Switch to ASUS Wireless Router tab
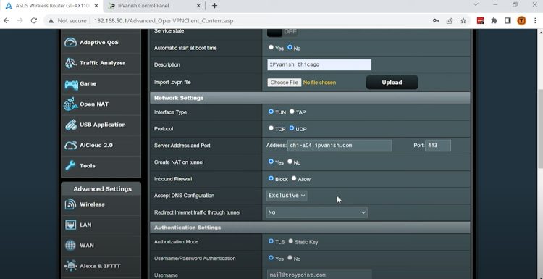The width and height of the screenshot is (543, 279). [52, 6]
